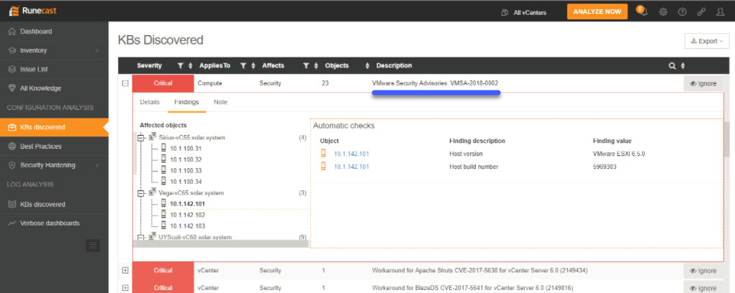Open Issue List in sidebar

(54, 69)
